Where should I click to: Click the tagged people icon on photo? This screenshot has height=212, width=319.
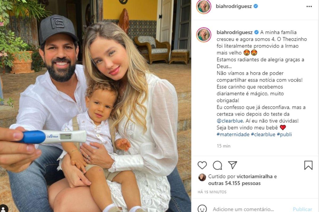[4, 208]
